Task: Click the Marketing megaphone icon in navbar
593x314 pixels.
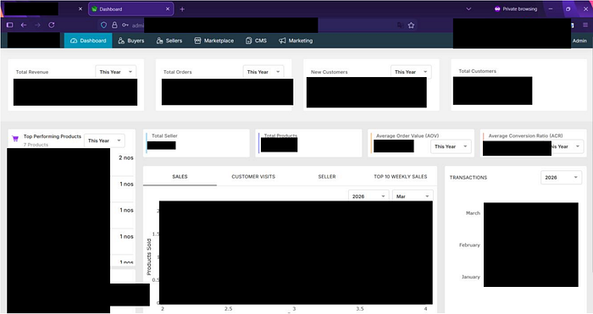Action: pyautogui.click(x=282, y=41)
